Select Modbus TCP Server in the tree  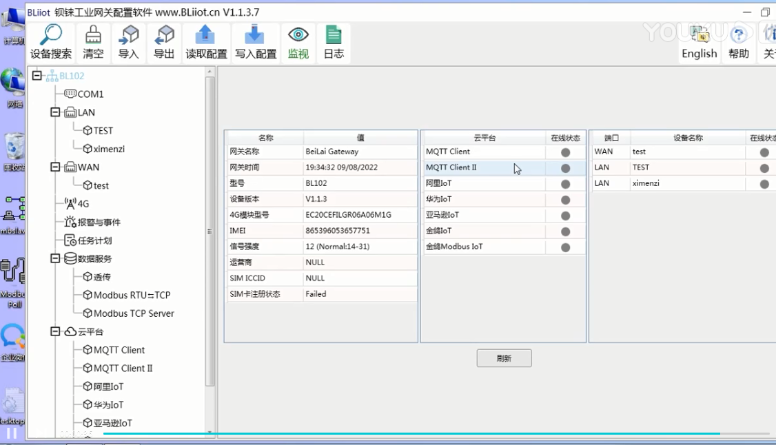point(134,313)
